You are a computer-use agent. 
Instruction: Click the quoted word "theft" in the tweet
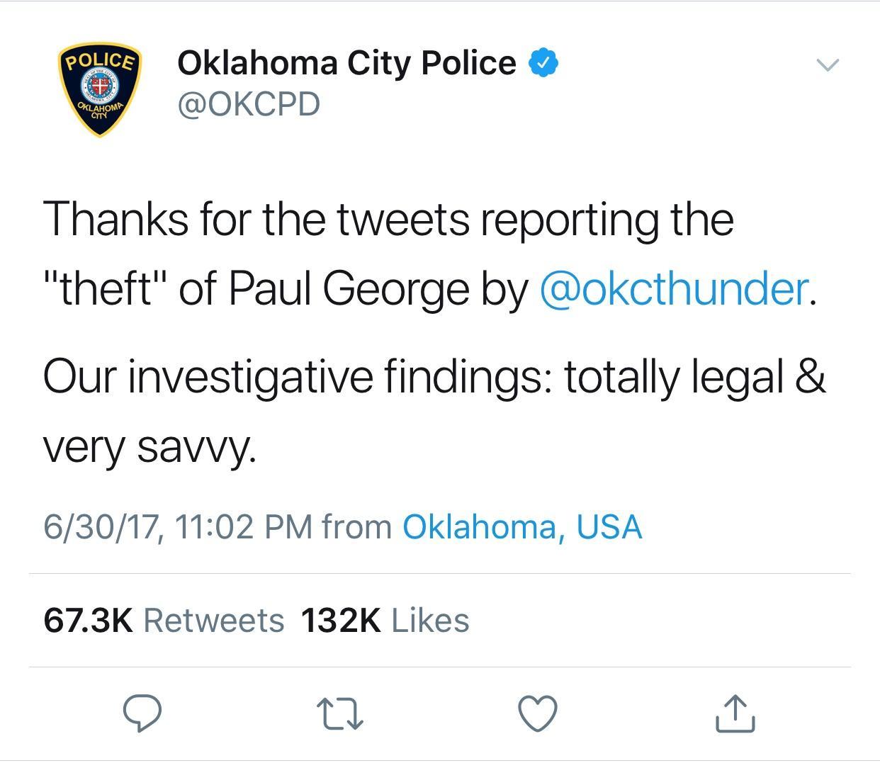(x=106, y=289)
